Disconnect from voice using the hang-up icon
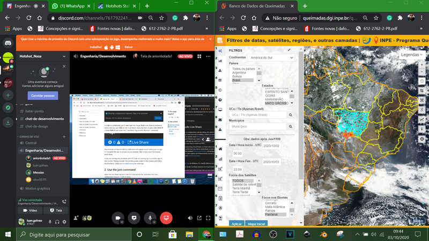 pos(64,202)
